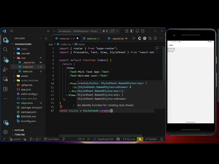Start Live Share from status bar
The width and height of the screenshot is (219, 164).
[51, 139]
